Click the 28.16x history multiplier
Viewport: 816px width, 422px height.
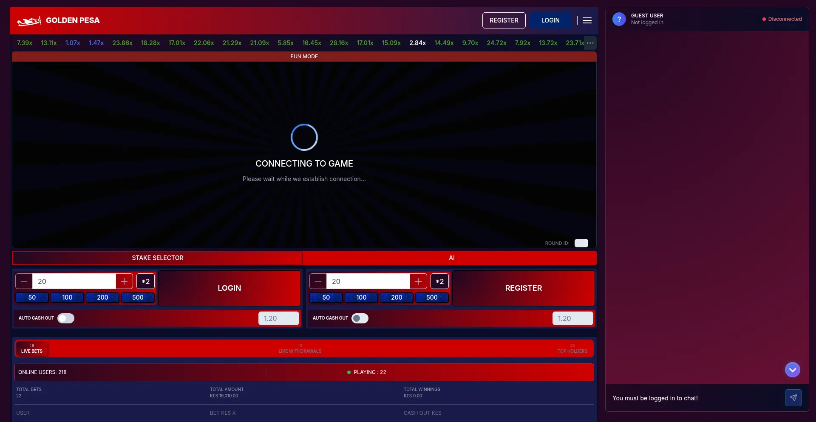339,43
